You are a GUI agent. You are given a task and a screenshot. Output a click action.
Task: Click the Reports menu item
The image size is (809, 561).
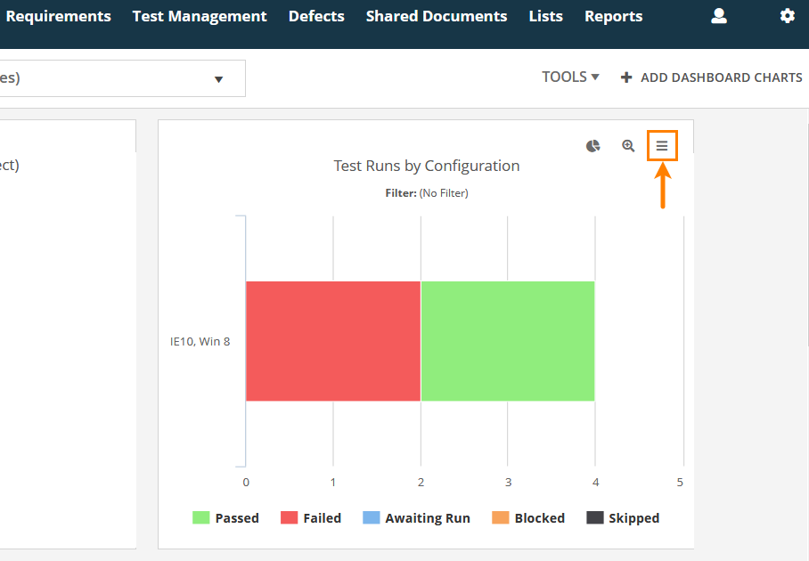613,16
